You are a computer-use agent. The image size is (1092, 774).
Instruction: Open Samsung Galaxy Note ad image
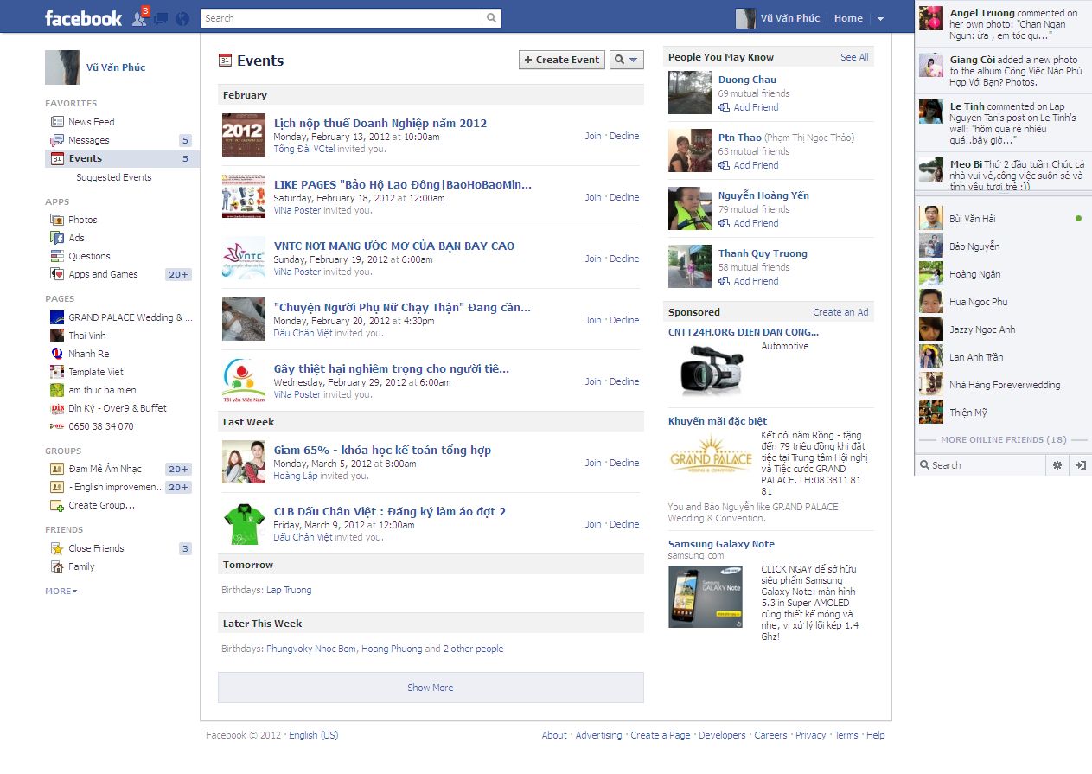click(x=706, y=596)
